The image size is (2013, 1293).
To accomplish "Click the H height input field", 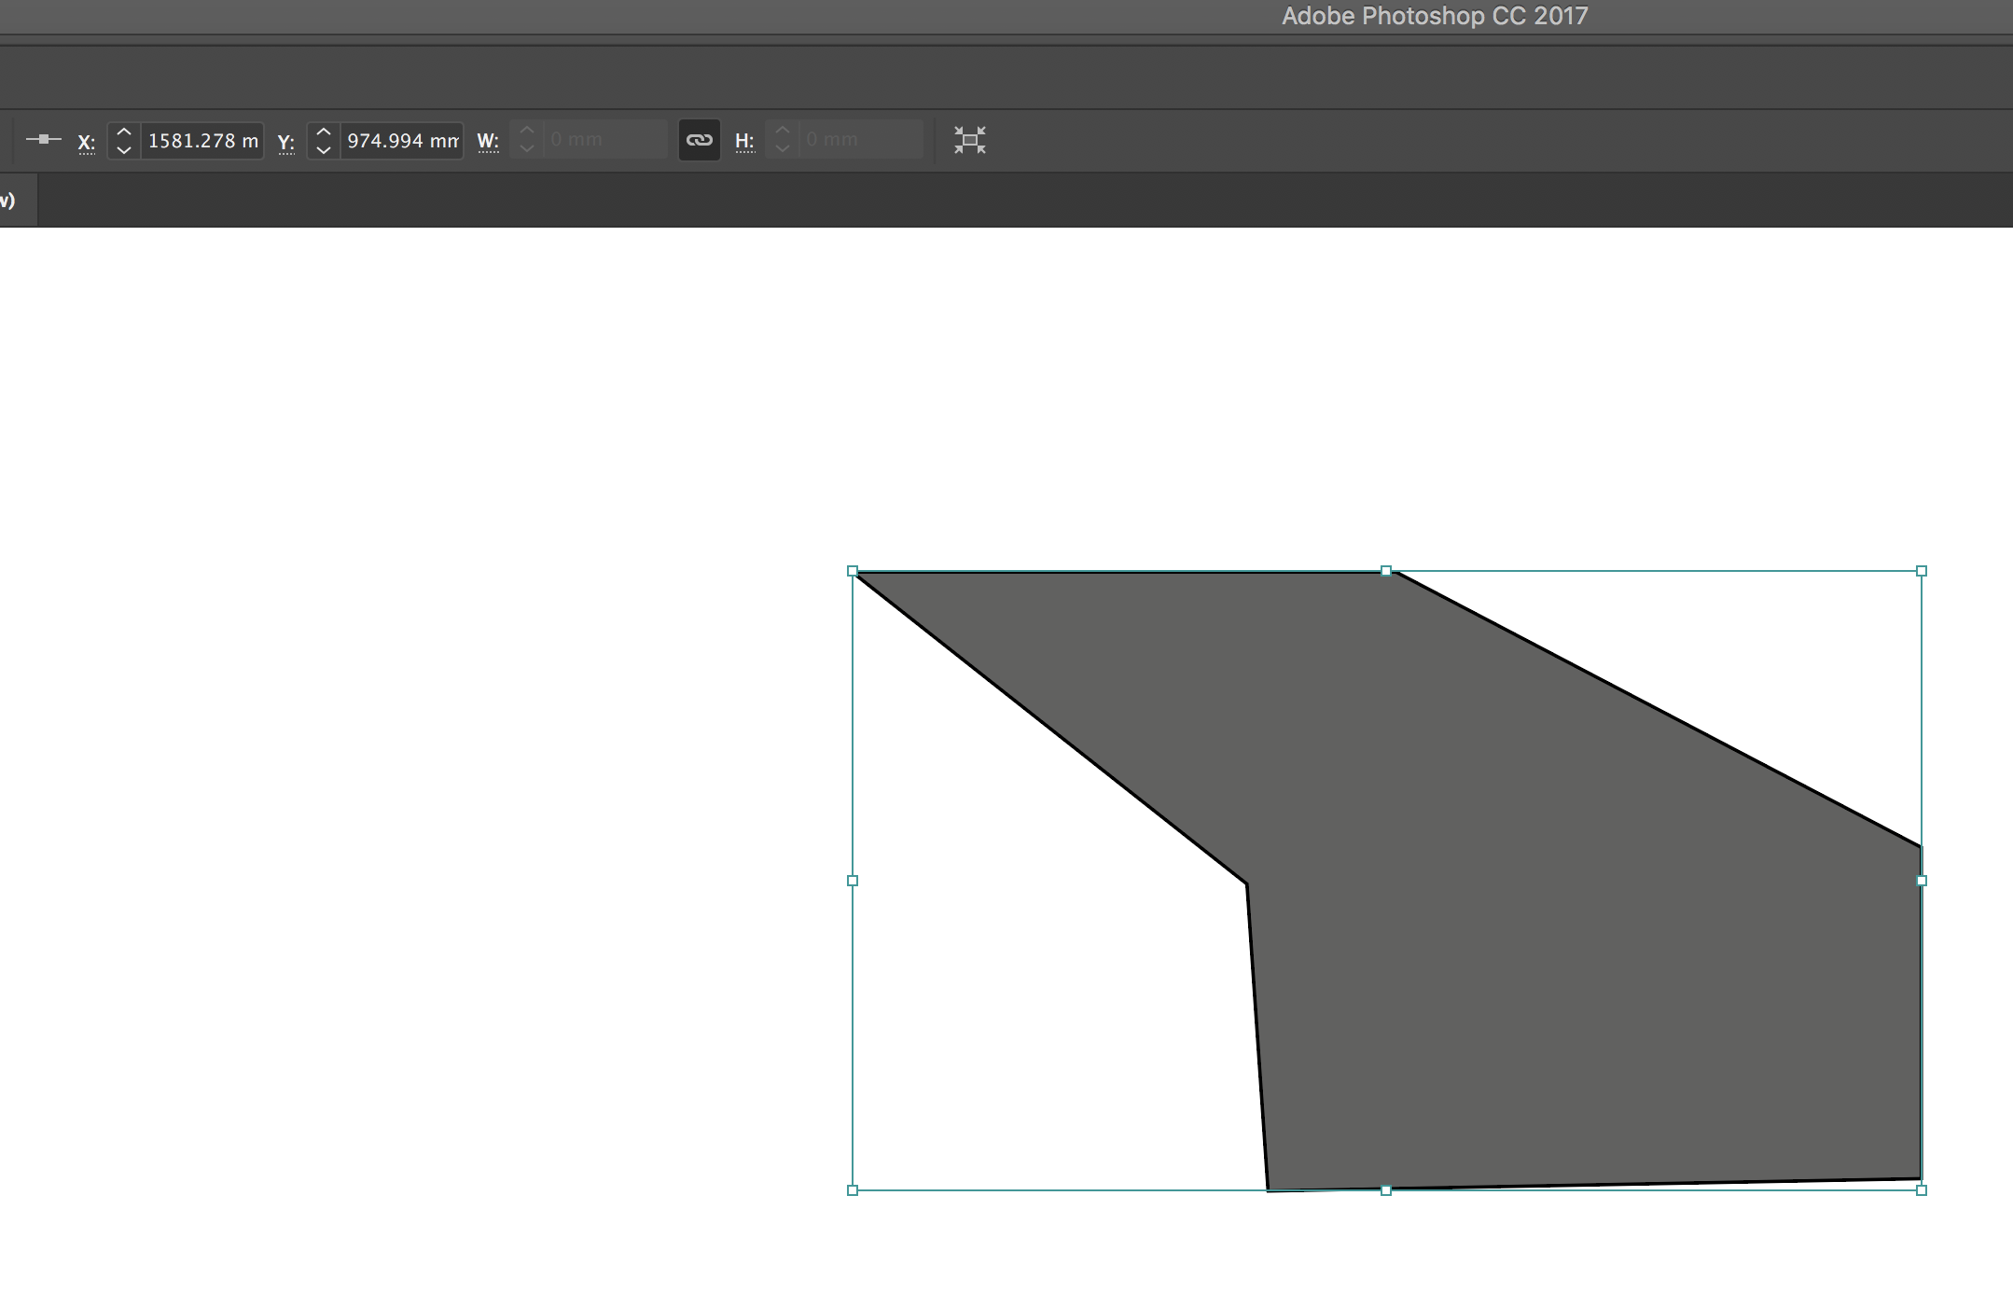I will 859,140.
